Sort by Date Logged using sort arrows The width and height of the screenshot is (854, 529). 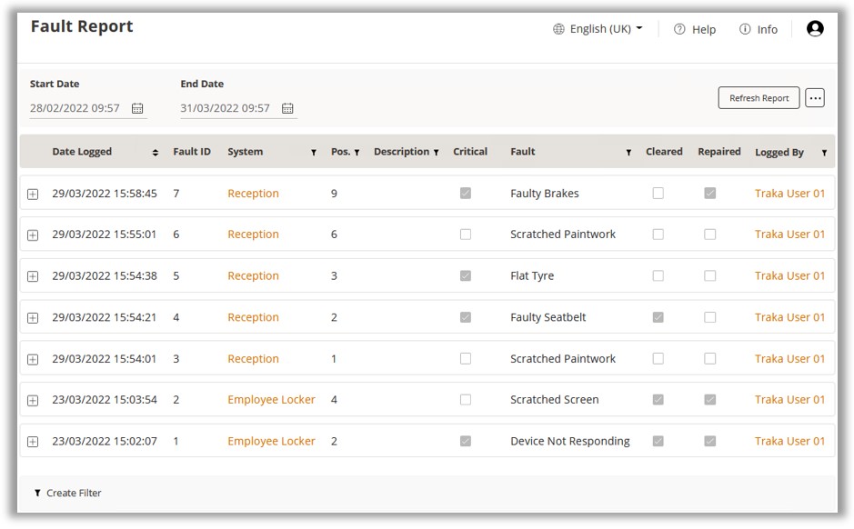coord(156,153)
